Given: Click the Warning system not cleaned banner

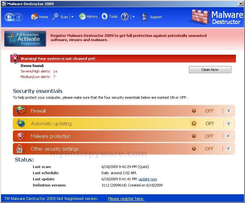Looking at the screenshot, I should point(123,59).
